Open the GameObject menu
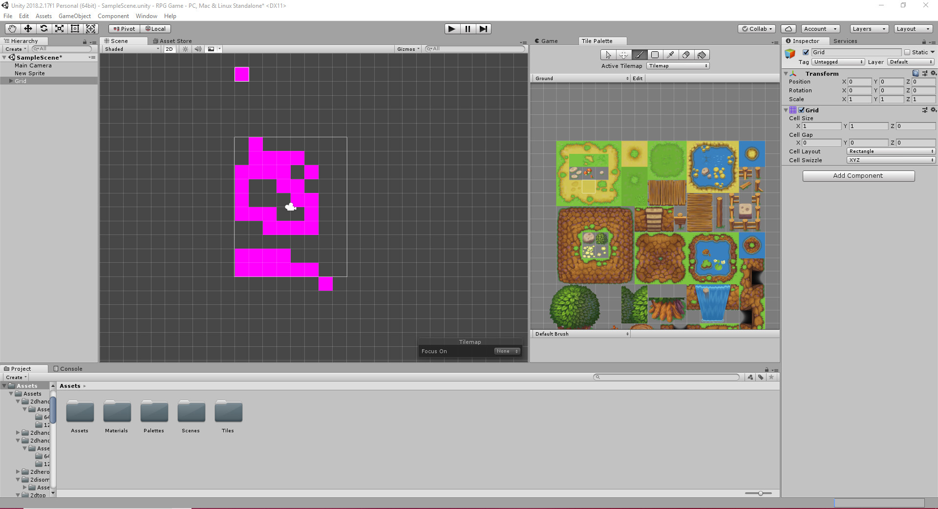Viewport: 938px width, 509px height. [75, 16]
